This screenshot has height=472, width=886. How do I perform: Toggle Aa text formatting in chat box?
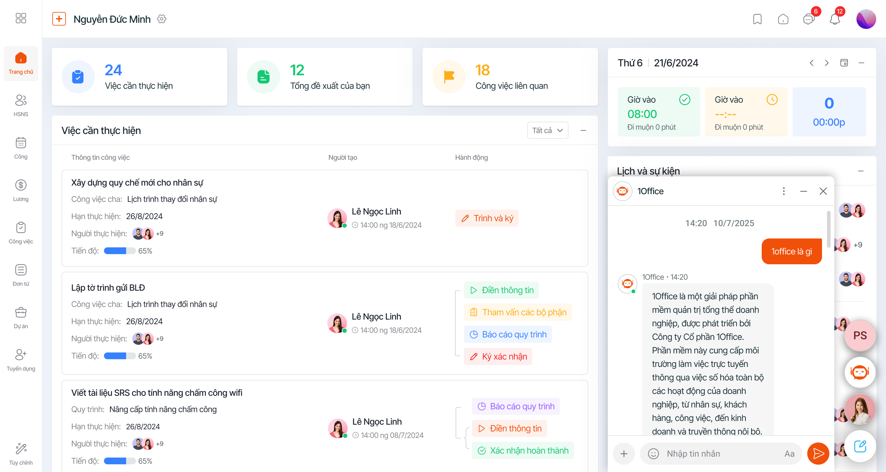[789, 454]
